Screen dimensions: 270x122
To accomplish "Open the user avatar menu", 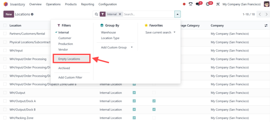I will pyautogui.click(x=266, y=4).
